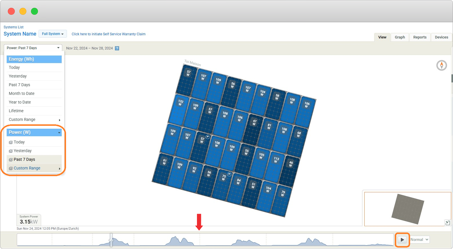Screen dimensions: 453x249
Task: Click the flag badge on the 75 W panel
Action: 229,174
